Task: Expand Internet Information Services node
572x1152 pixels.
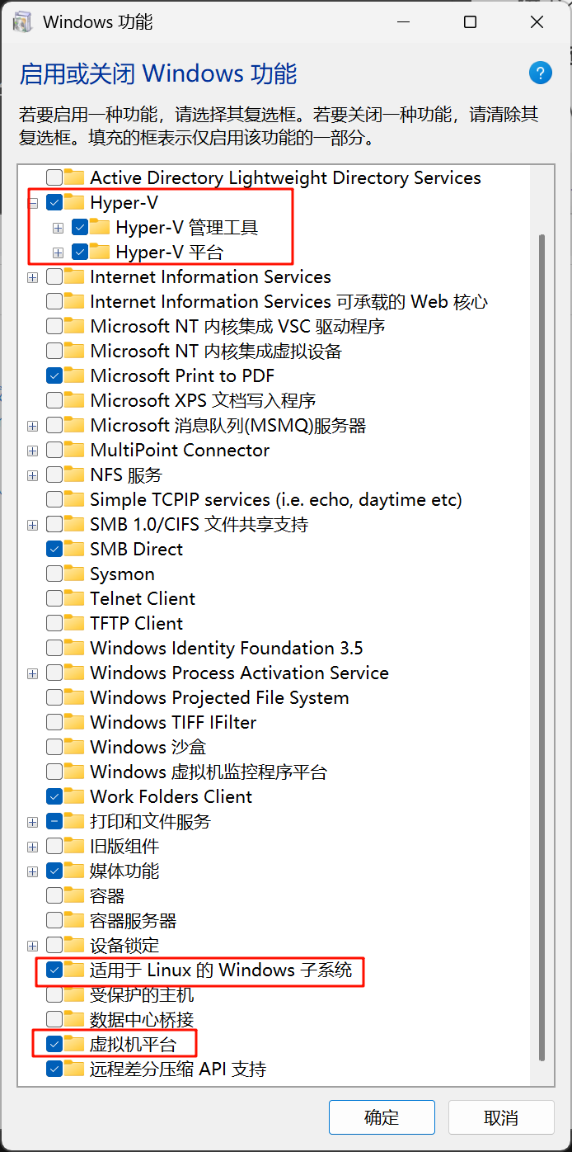Action: [32, 277]
